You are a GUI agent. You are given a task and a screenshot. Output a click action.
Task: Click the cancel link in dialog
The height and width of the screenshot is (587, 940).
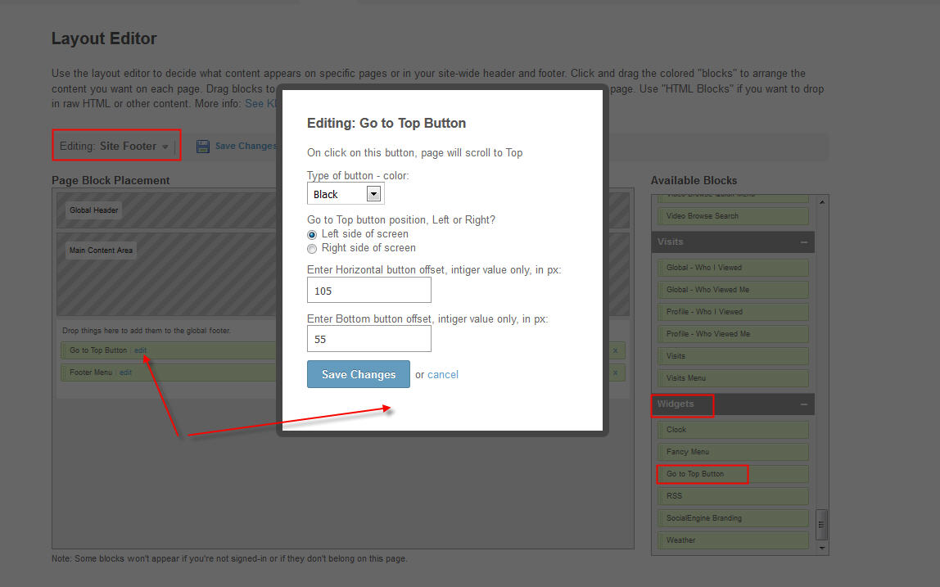tap(443, 375)
